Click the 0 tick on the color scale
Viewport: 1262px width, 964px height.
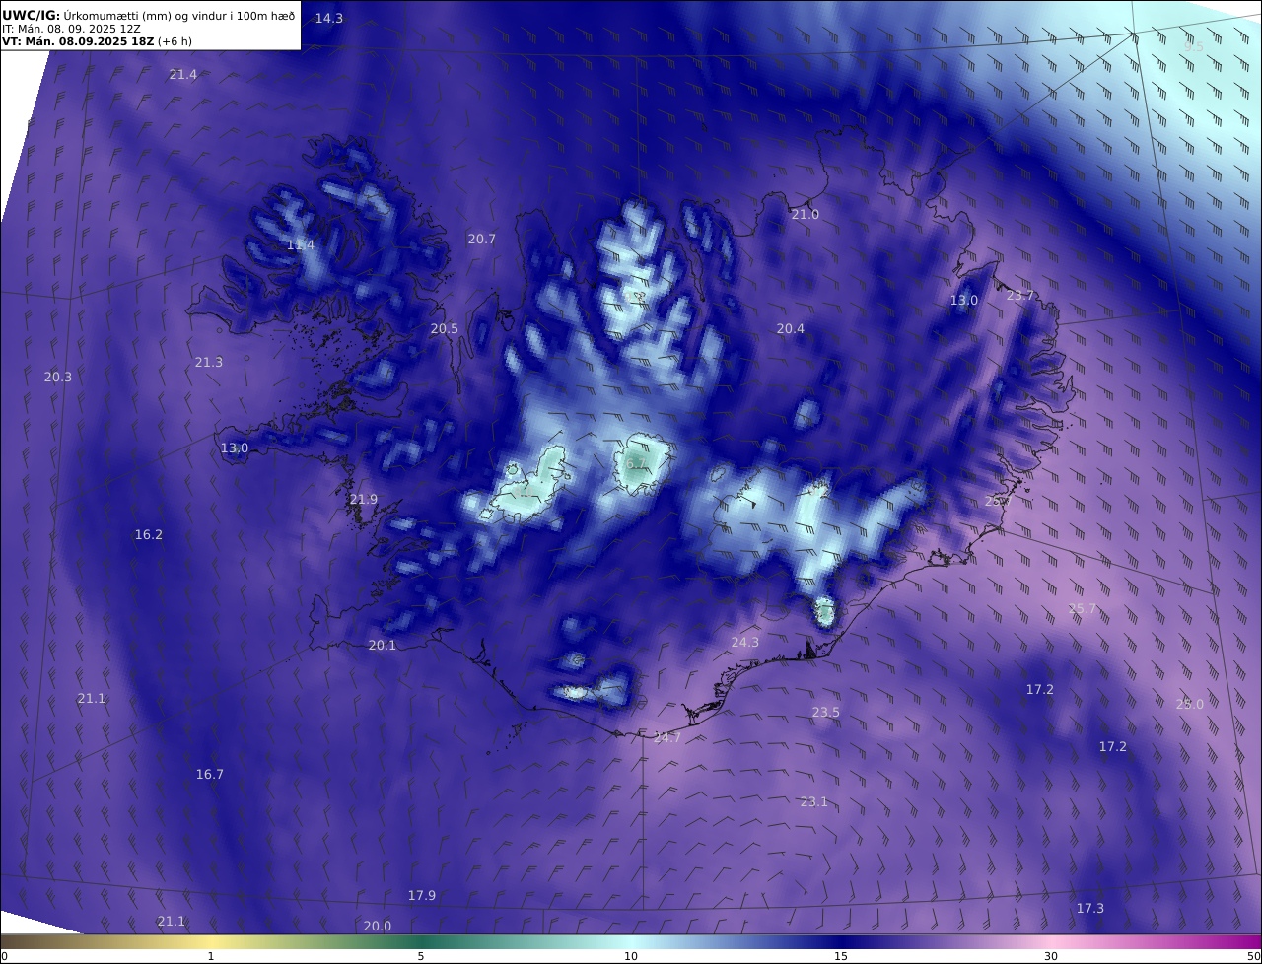(x=4, y=957)
